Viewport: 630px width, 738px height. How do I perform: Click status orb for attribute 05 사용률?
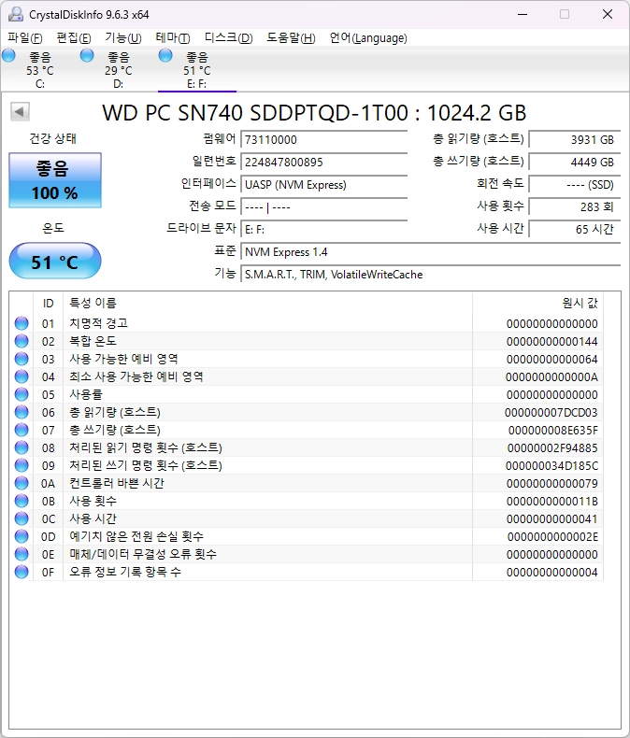coord(21,394)
